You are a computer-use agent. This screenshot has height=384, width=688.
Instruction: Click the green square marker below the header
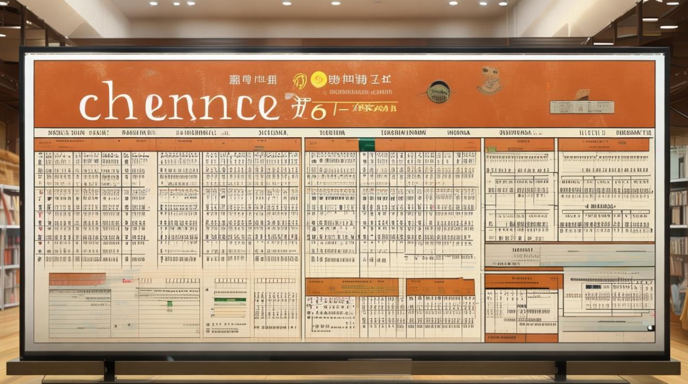367,145
